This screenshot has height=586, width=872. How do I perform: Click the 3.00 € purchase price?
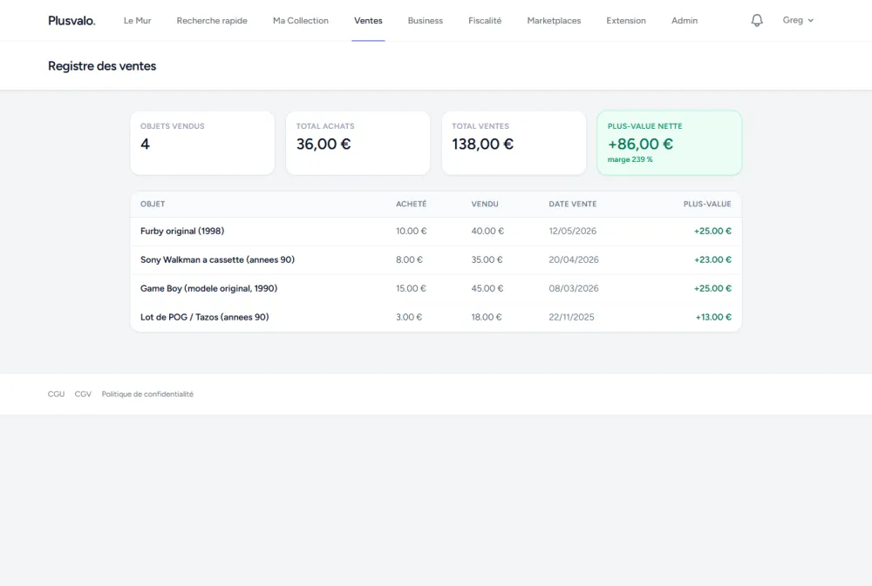point(409,317)
